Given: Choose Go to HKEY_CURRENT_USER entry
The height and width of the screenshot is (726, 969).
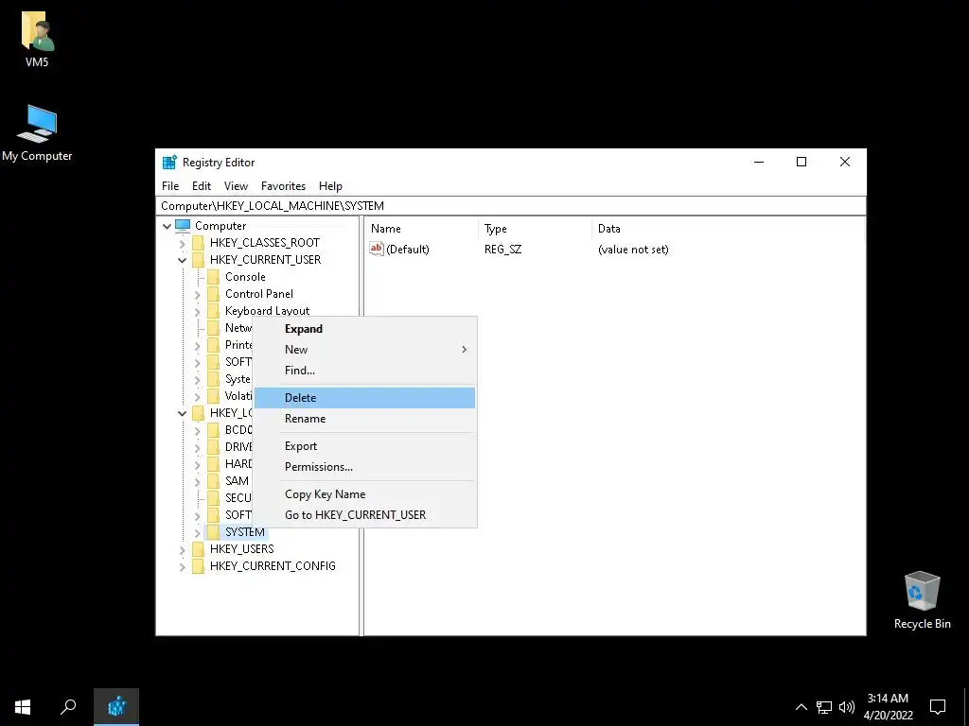Looking at the screenshot, I should (364, 515).
